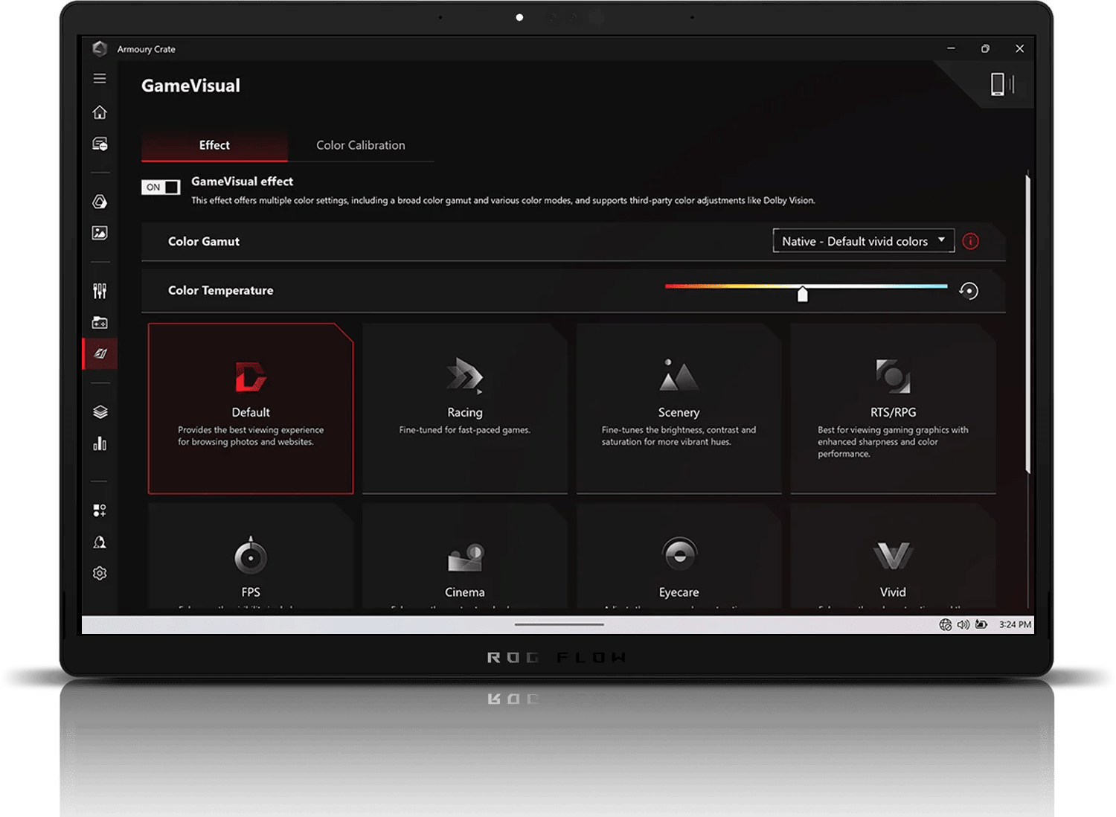Select the Default display mode card

point(251,408)
